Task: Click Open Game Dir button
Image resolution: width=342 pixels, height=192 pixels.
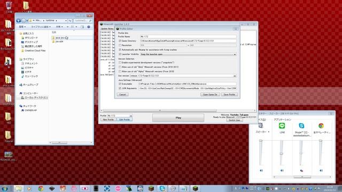Action: tap(210, 94)
